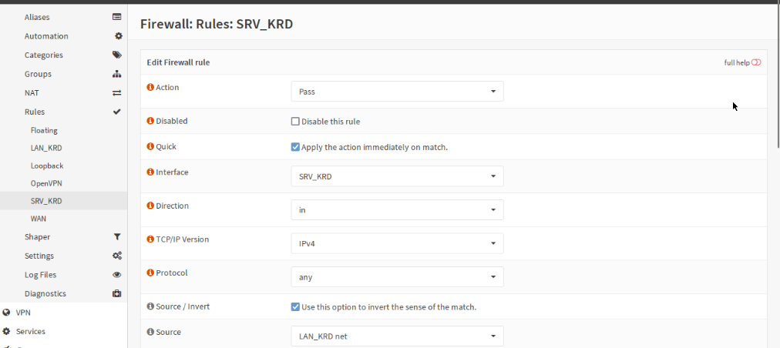Enable the Disable this rule checkbox
Screen dimensions: 780x348
(295, 122)
